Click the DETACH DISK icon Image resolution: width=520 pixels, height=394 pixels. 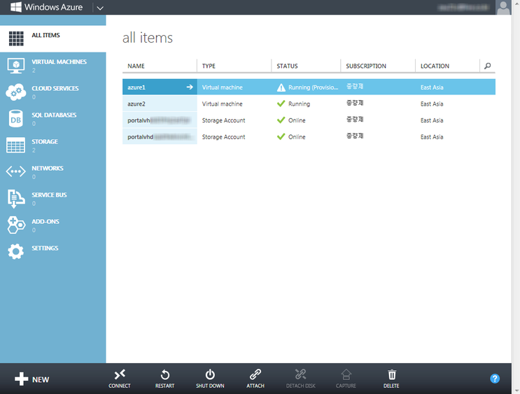point(301,375)
